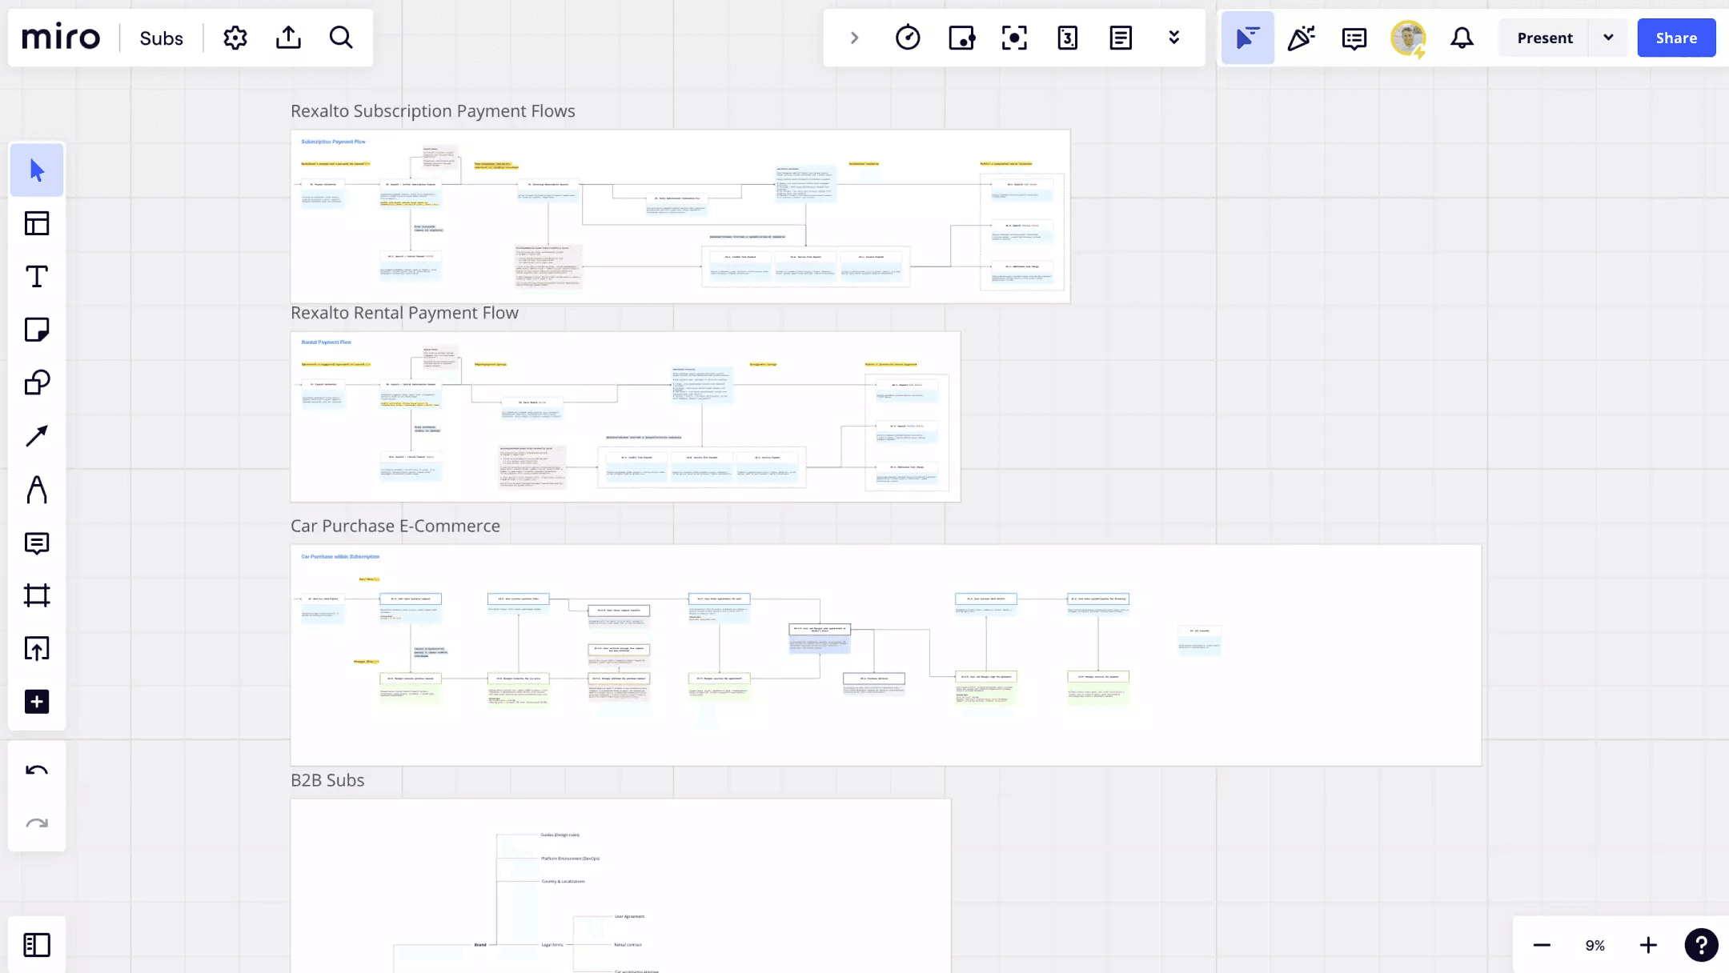The width and height of the screenshot is (1729, 973).
Task: Toggle collaborators' cursors visibility
Action: (x=1247, y=38)
